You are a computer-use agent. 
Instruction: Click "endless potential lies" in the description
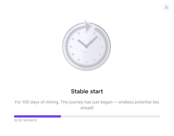click(139, 102)
